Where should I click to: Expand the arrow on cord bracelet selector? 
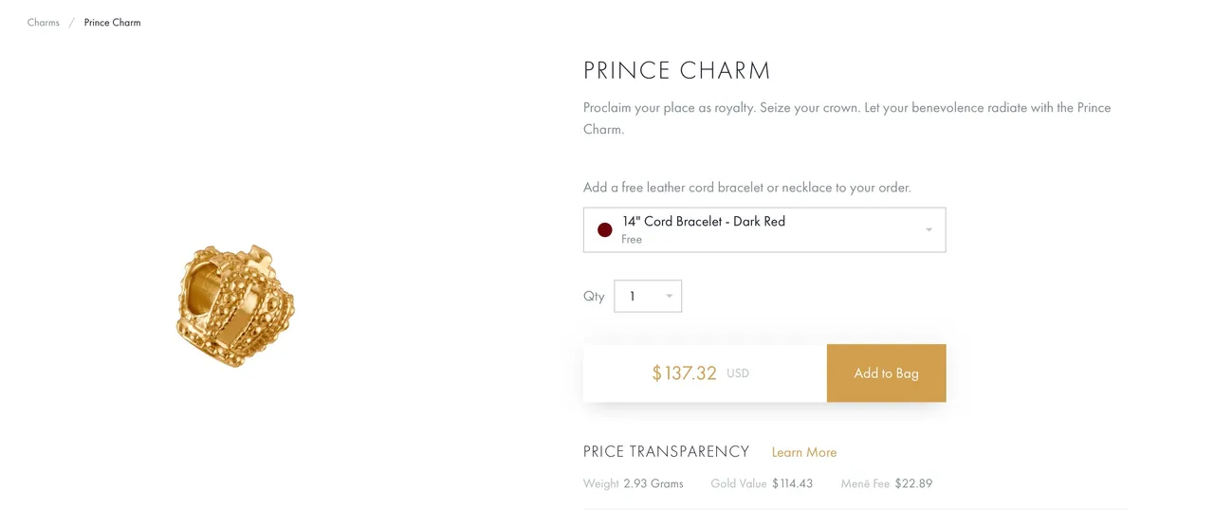click(x=929, y=230)
